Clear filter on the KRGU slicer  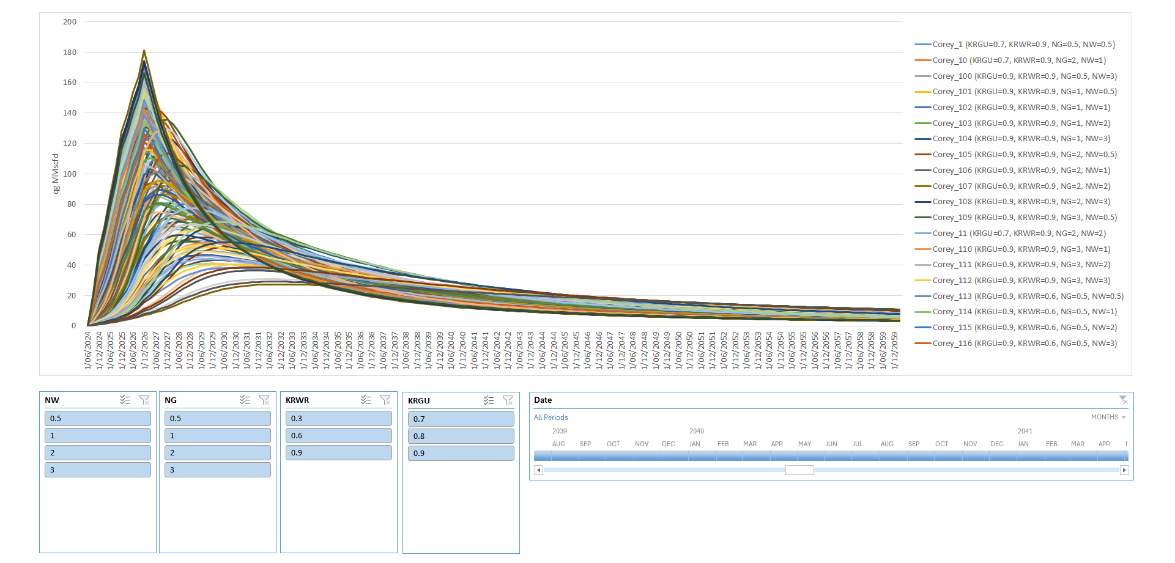[x=508, y=400]
